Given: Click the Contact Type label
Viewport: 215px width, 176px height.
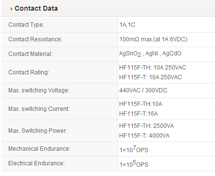Looking at the screenshot, I should tap(26, 25).
